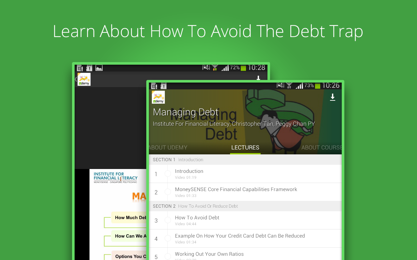The image size is (417, 260).
Task: Tap Institute for Financial Literacy logo in slide
Action: point(116,177)
